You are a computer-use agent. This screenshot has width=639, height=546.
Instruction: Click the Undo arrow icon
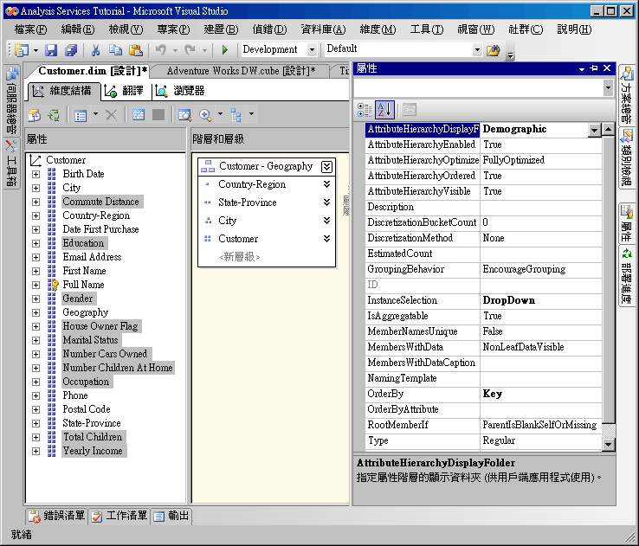pos(161,50)
